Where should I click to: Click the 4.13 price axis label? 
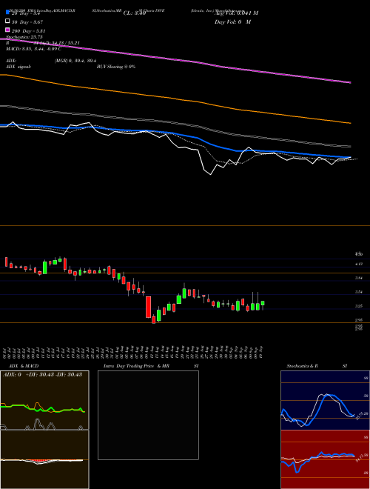(x=358, y=264)
